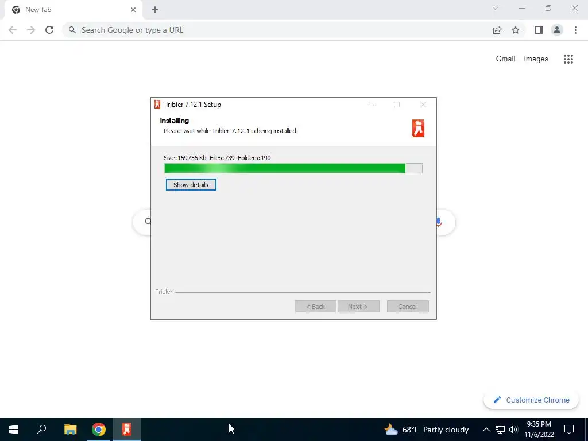
Task: Bookmark this tab with the star icon
Action: click(516, 30)
